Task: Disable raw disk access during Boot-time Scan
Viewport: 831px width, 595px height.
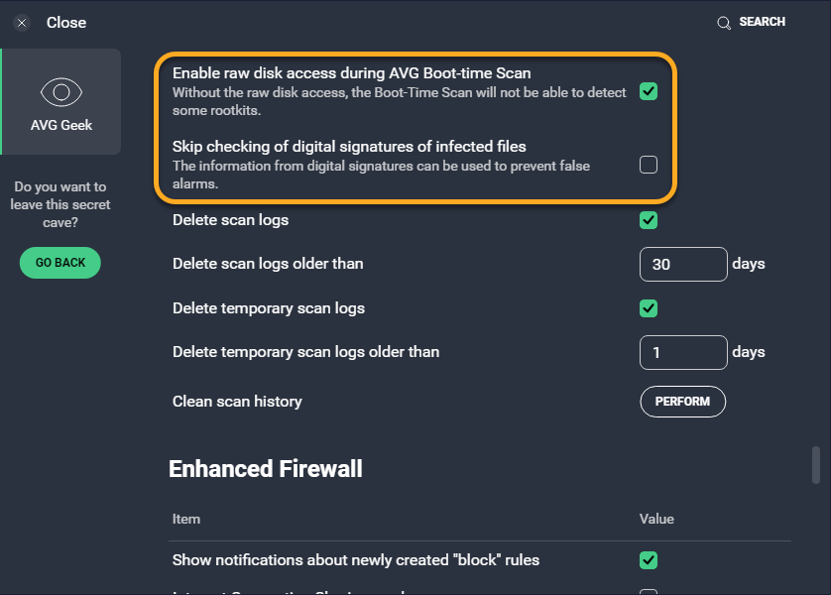Action: coord(649,91)
